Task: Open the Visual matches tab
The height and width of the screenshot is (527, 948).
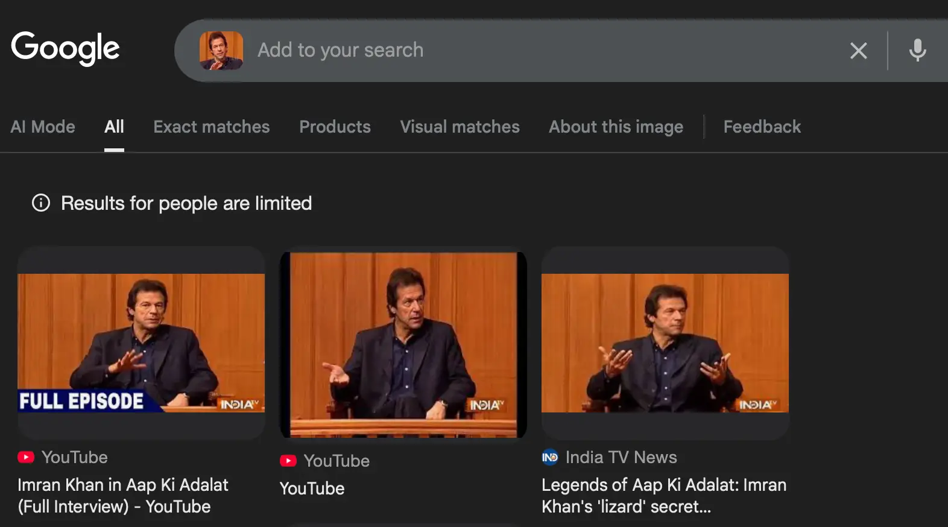Action: click(460, 127)
